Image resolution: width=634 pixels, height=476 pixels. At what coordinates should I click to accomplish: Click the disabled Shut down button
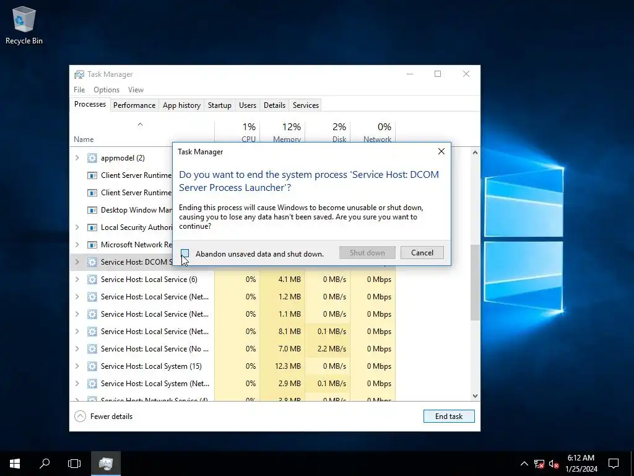click(367, 253)
